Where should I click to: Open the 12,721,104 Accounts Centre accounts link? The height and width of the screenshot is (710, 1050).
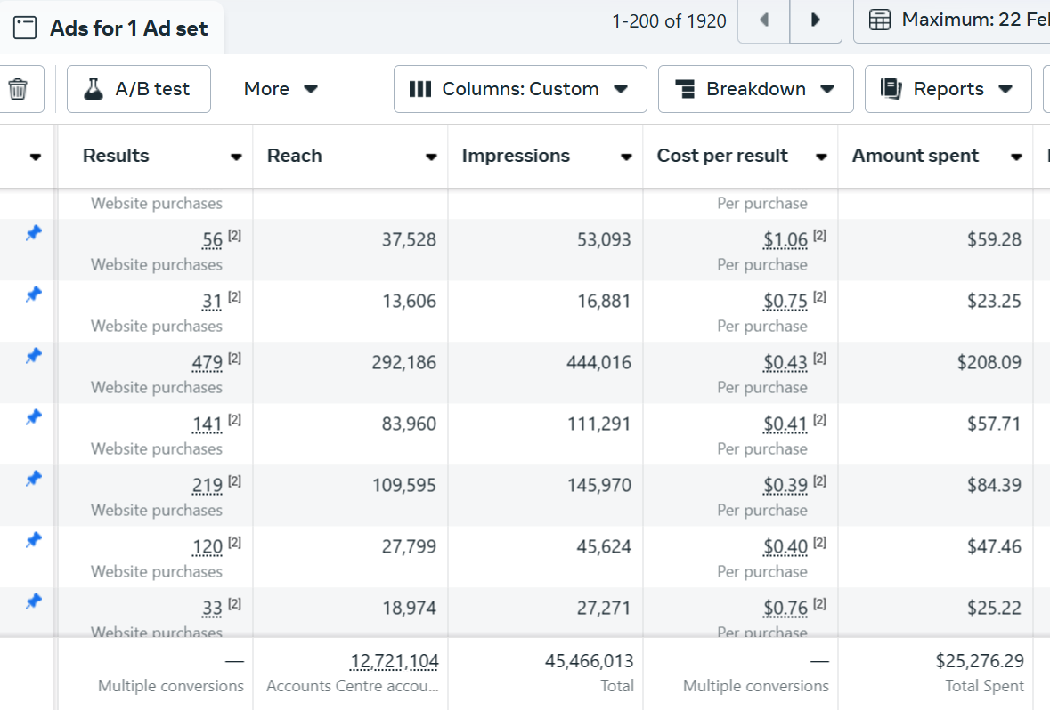(395, 660)
